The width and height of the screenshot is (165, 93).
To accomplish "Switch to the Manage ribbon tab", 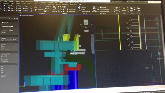I will coord(18,3).
